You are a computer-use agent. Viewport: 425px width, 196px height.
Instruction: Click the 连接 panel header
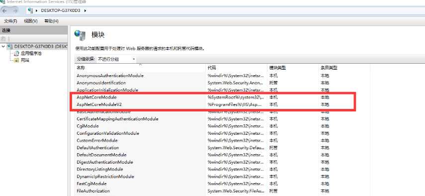pos(34,31)
